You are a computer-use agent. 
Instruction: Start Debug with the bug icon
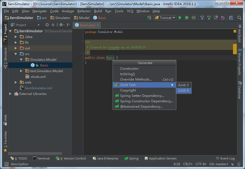point(187,18)
